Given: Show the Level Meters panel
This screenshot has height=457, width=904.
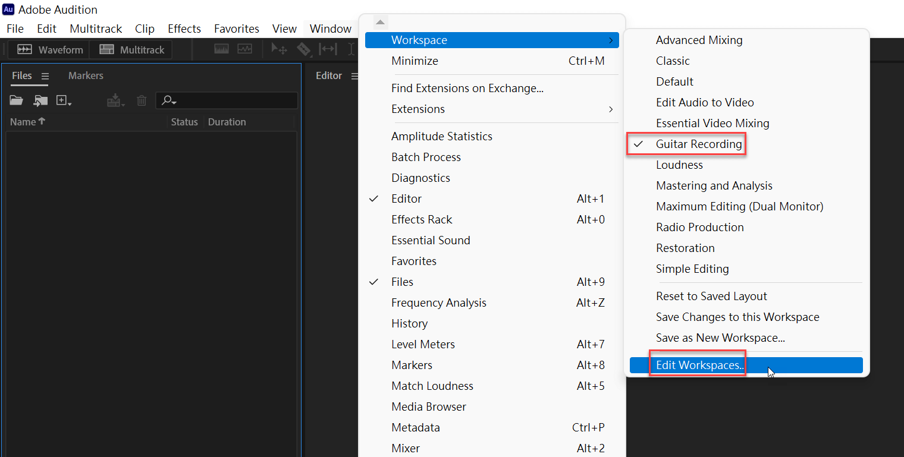Looking at the screenshot, I should (492, 345).
